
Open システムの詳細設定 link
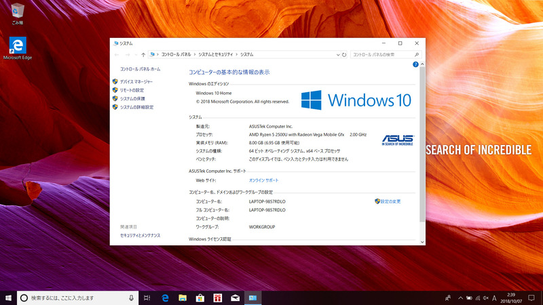[x=137, y=107]
